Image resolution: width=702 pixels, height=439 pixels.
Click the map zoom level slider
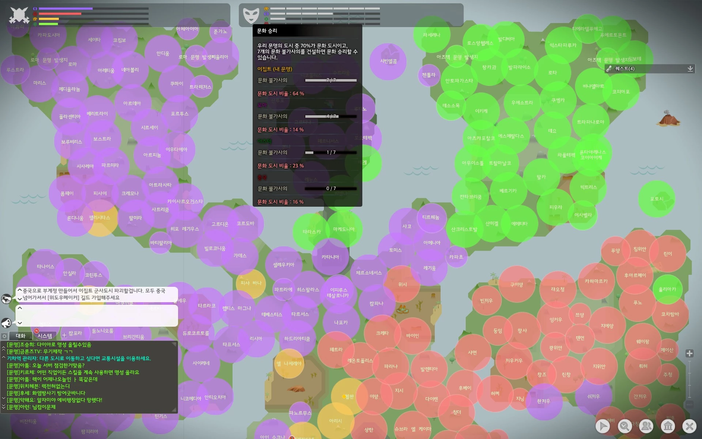click(690, 379)
